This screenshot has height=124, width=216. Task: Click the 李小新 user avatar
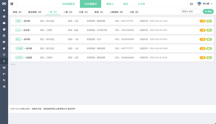(x=199, y=4)
